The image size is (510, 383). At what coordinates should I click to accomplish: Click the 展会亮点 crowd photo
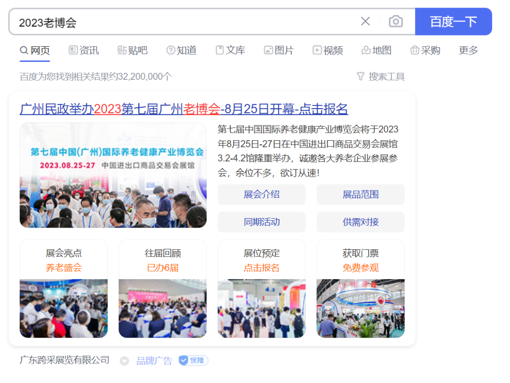[x=64, y=308]
